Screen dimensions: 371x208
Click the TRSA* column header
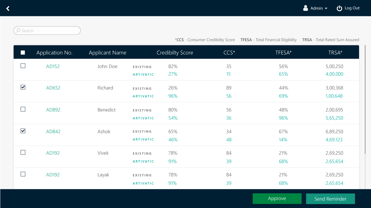click(335, 53)
